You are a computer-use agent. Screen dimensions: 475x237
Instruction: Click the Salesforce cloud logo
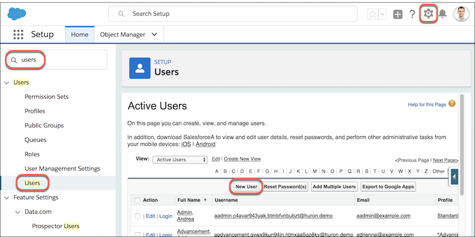click(x=17, y=14)
